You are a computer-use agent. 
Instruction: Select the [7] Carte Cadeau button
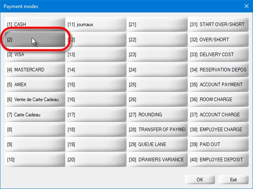pyautogui.click(x=35, y=115)
